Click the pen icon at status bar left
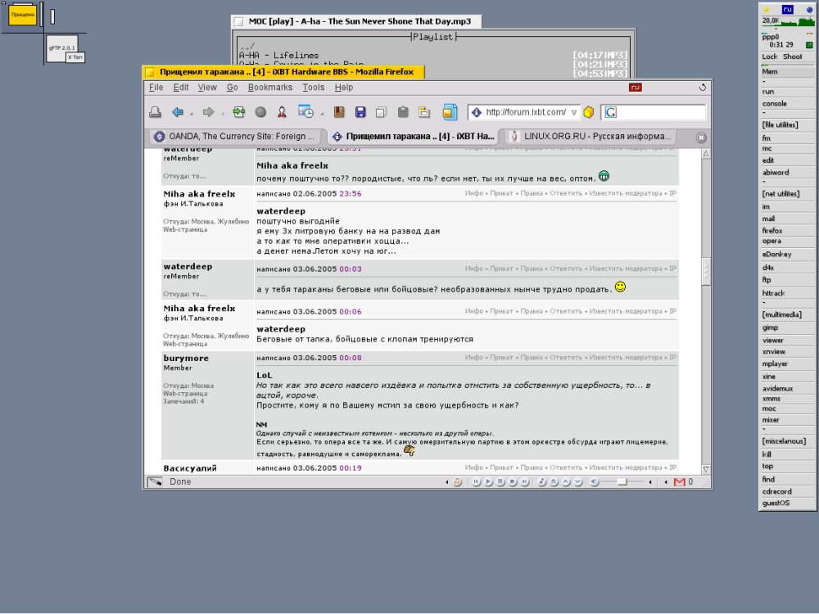819x614 pixels. click(155, 482)
